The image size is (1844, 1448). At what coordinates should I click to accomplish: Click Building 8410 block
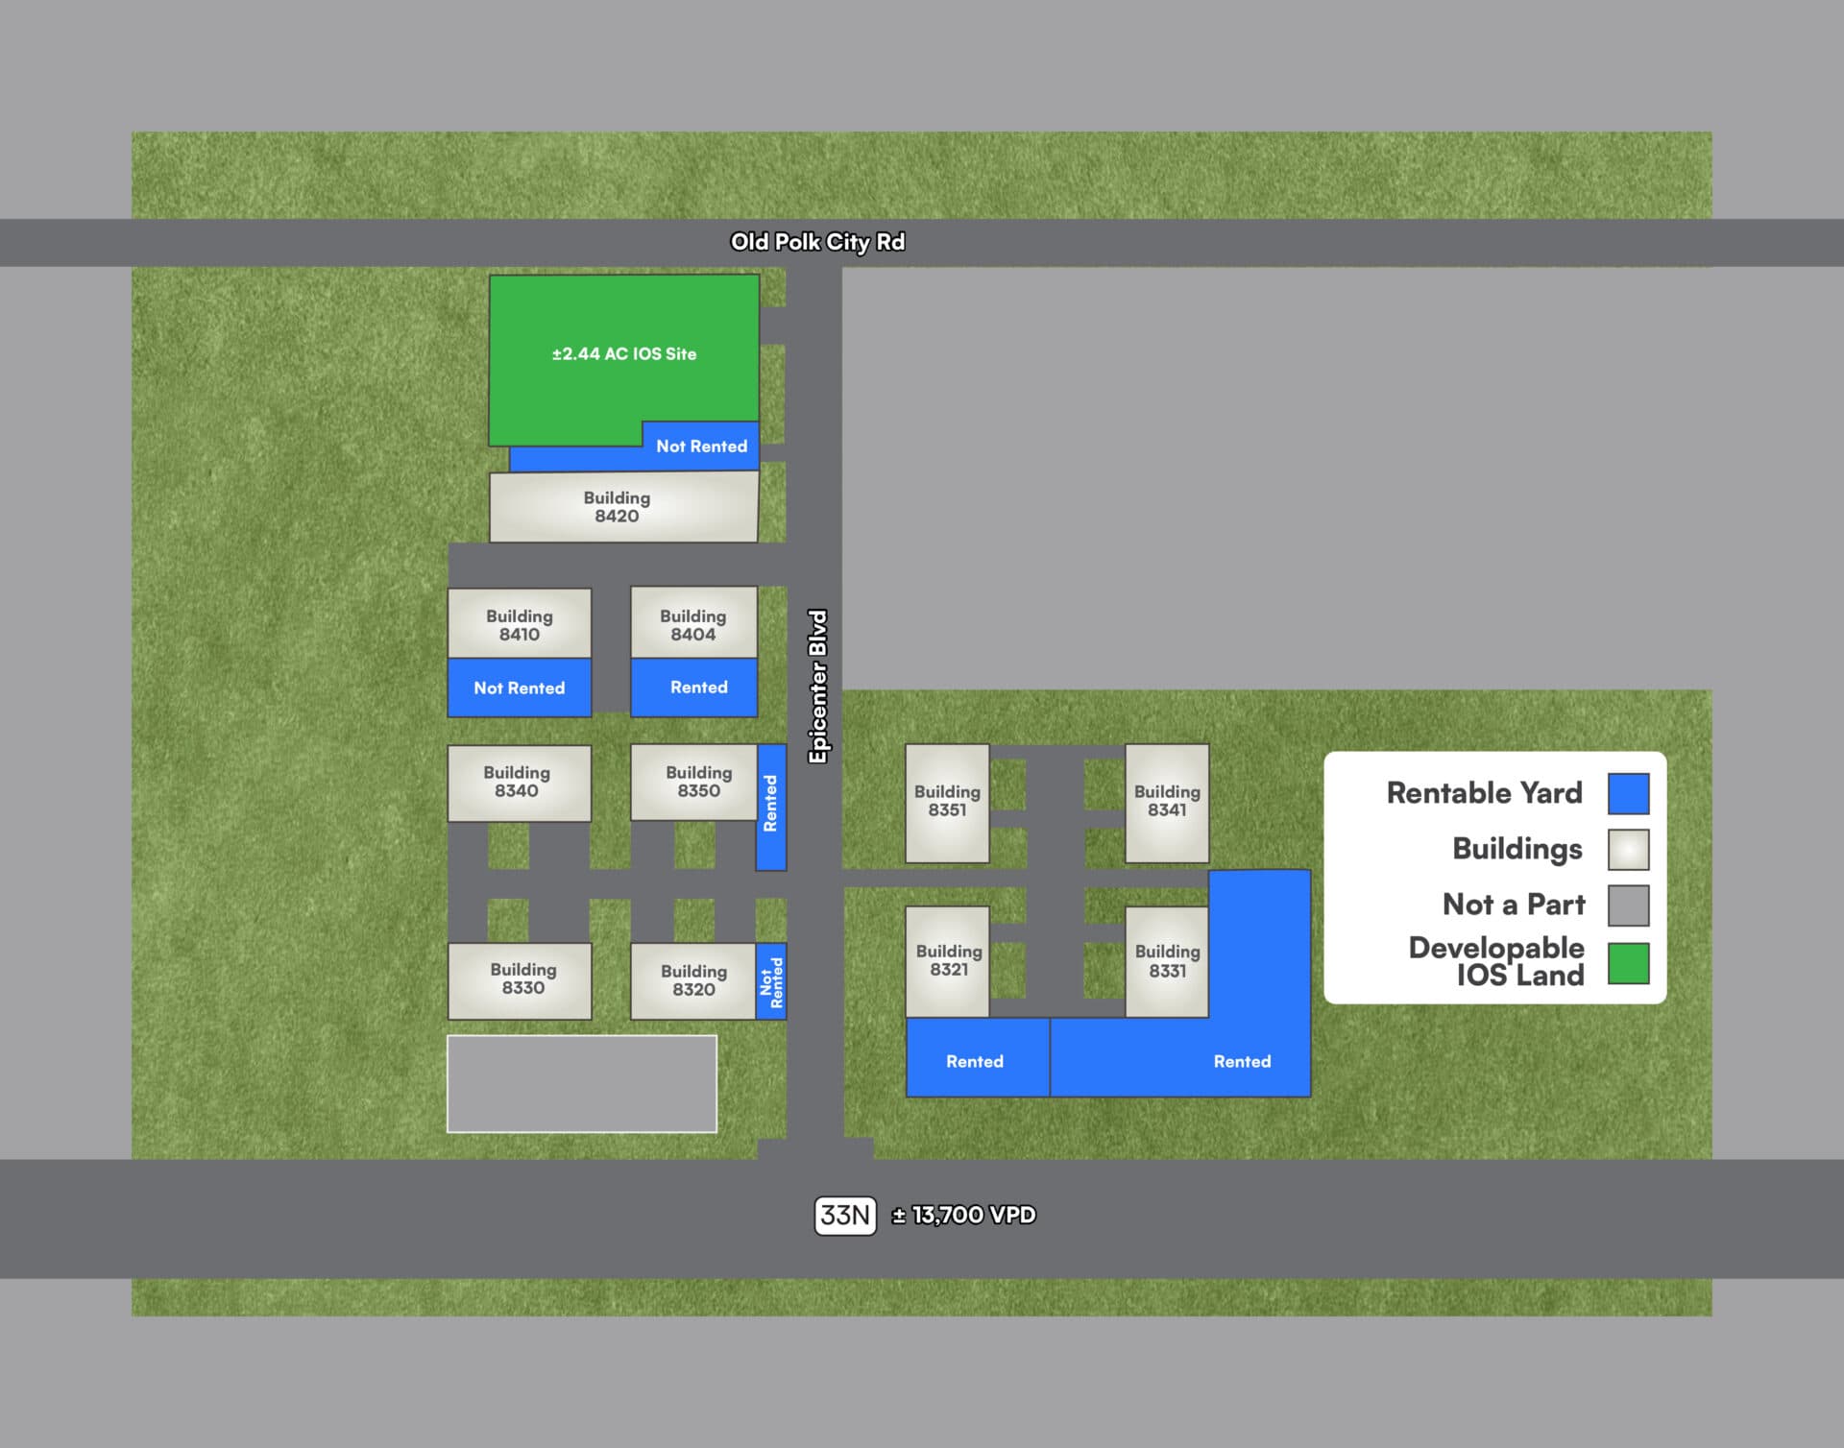pos(519,624)
